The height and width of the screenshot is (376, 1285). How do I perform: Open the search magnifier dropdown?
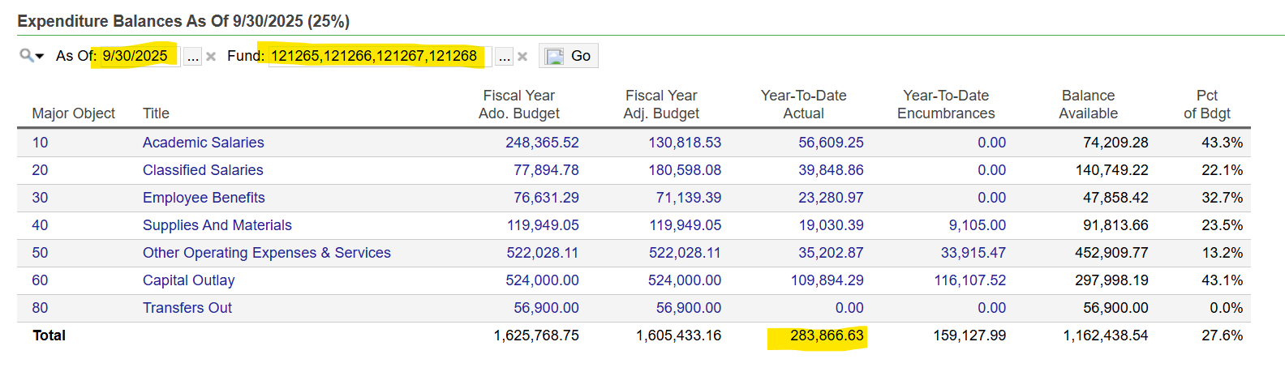click(x=32, y=56)
